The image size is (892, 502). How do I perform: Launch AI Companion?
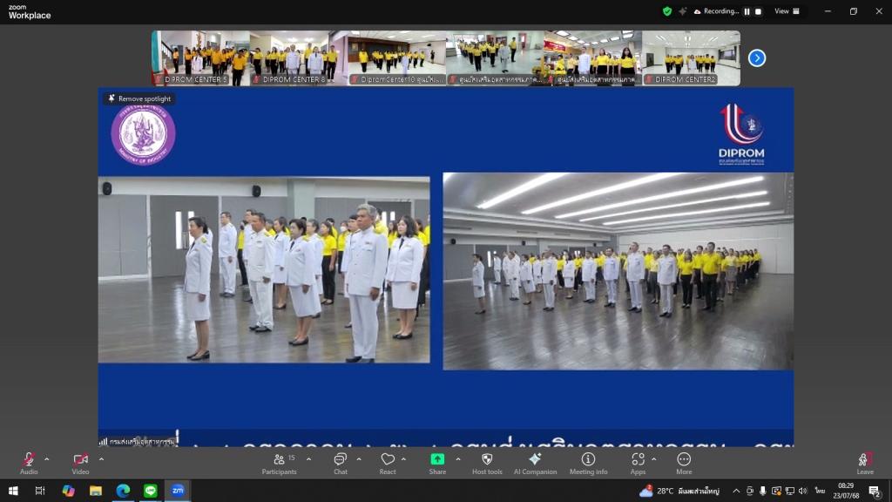point(535,463)
